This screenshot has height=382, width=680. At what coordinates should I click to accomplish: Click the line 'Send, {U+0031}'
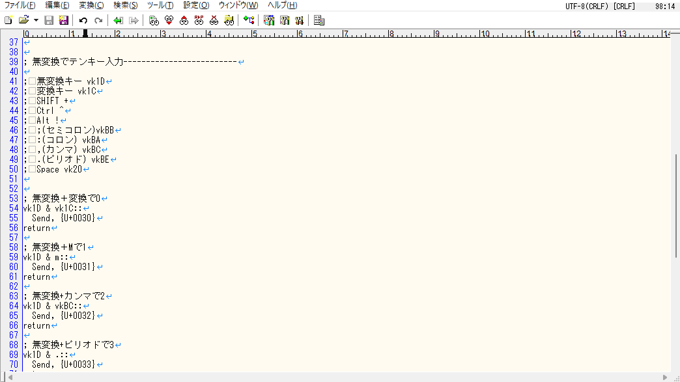click(x=63, y=267)
